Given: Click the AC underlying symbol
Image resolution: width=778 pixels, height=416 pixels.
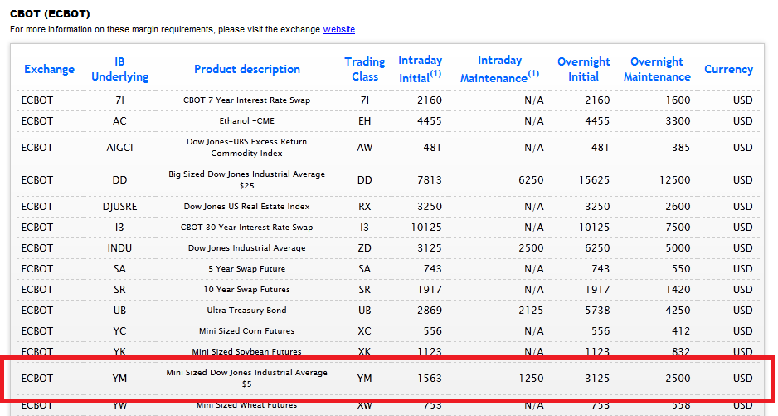Looking at the screenshot, I should pos(119,120).
